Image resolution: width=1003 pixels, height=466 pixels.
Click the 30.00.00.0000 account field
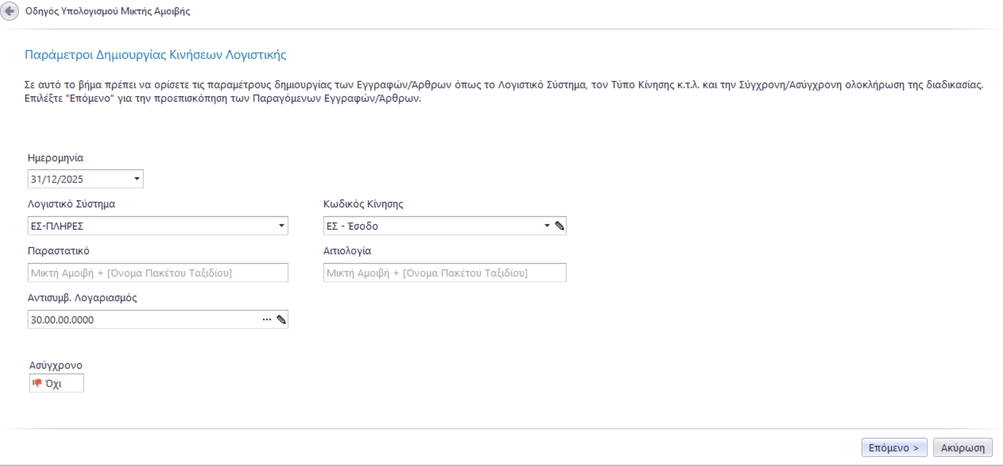pos(143,320)
